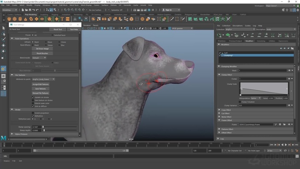Click the Save Textures button
Screen dimensions: 300x169
tap(40, 89)
